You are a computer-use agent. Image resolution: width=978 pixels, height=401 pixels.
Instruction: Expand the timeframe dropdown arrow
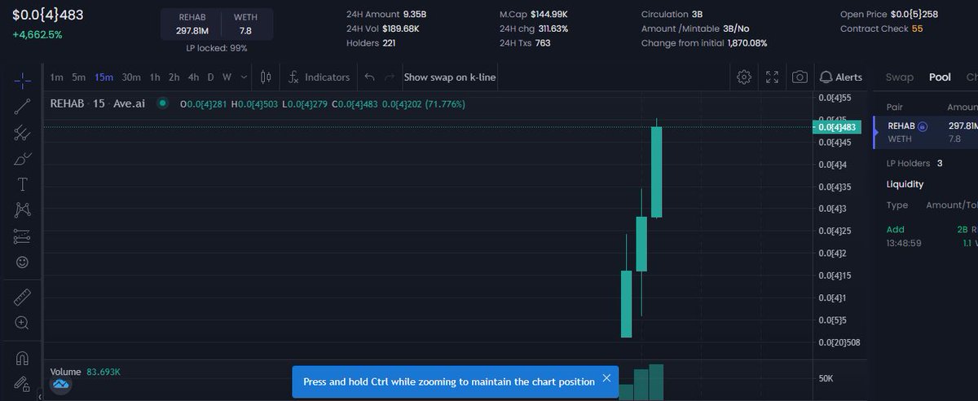click(244, 77)
